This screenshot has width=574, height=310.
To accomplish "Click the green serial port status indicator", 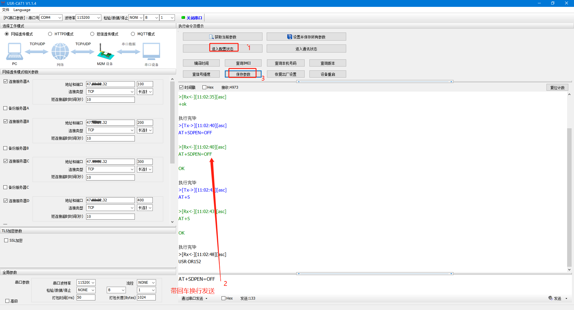I will pos(183,18).
